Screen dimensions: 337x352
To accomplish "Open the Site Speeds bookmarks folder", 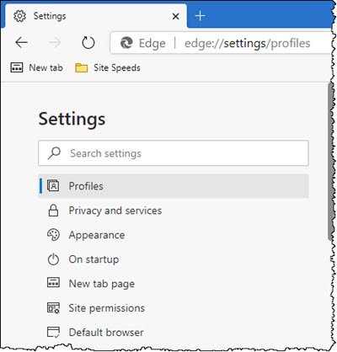I will [108, 67].
